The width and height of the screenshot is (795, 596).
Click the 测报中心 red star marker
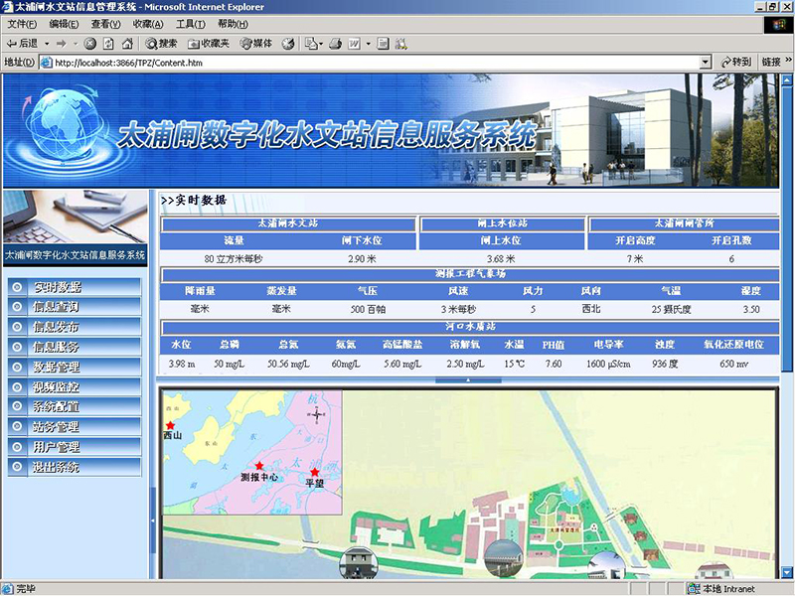click(x=259, y=466)
